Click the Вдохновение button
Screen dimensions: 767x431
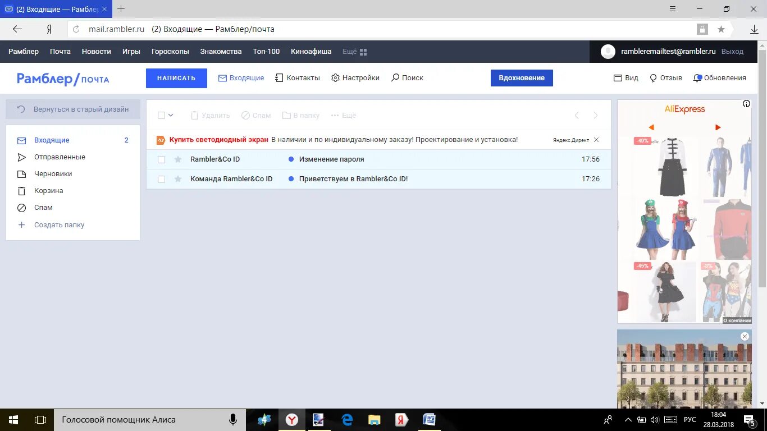point(522,78)
